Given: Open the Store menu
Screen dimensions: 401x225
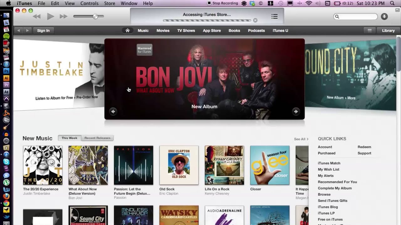Looking at the screenshot, I should click(110, 3).
